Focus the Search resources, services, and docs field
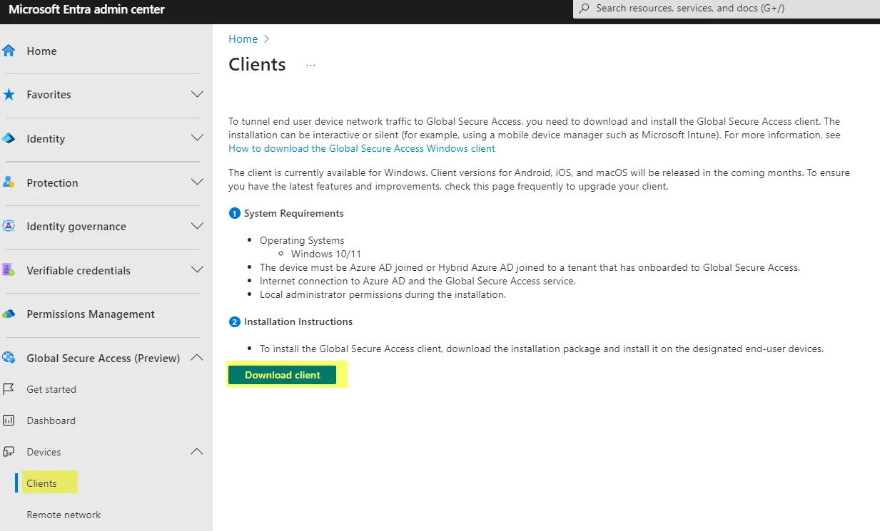 [x=727, y=9]
